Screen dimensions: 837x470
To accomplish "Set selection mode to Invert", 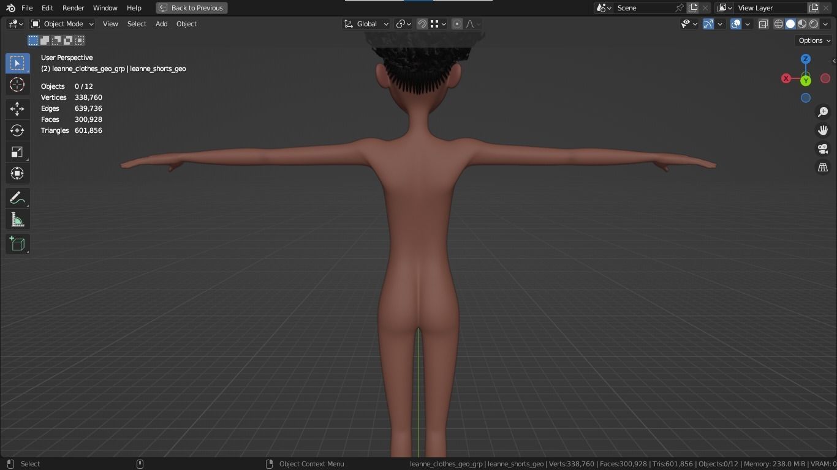I will tap(68, 40).
